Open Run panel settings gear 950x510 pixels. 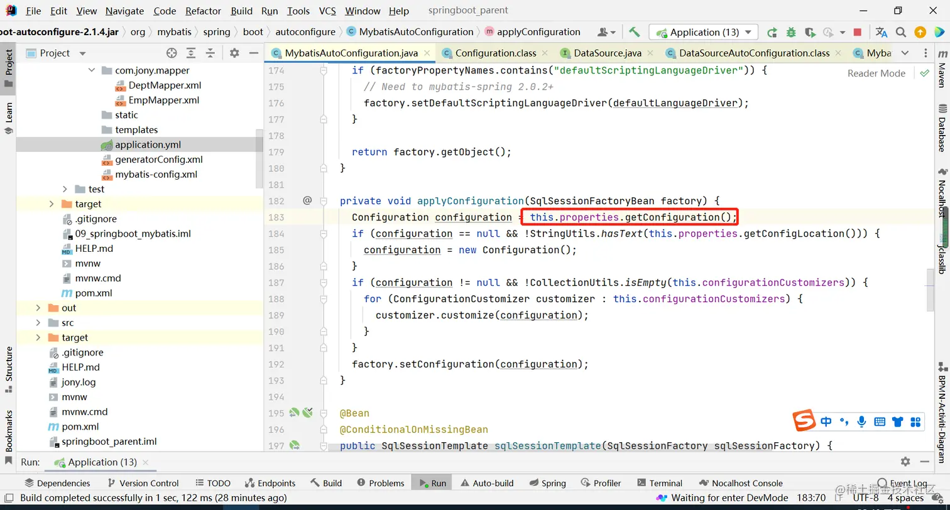(905, 462)
